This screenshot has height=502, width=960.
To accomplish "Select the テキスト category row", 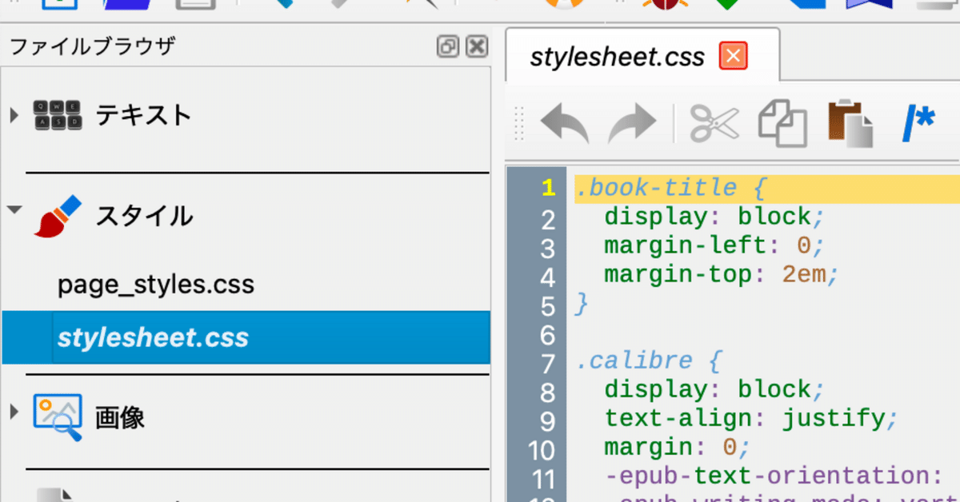I will pos(245,116).
